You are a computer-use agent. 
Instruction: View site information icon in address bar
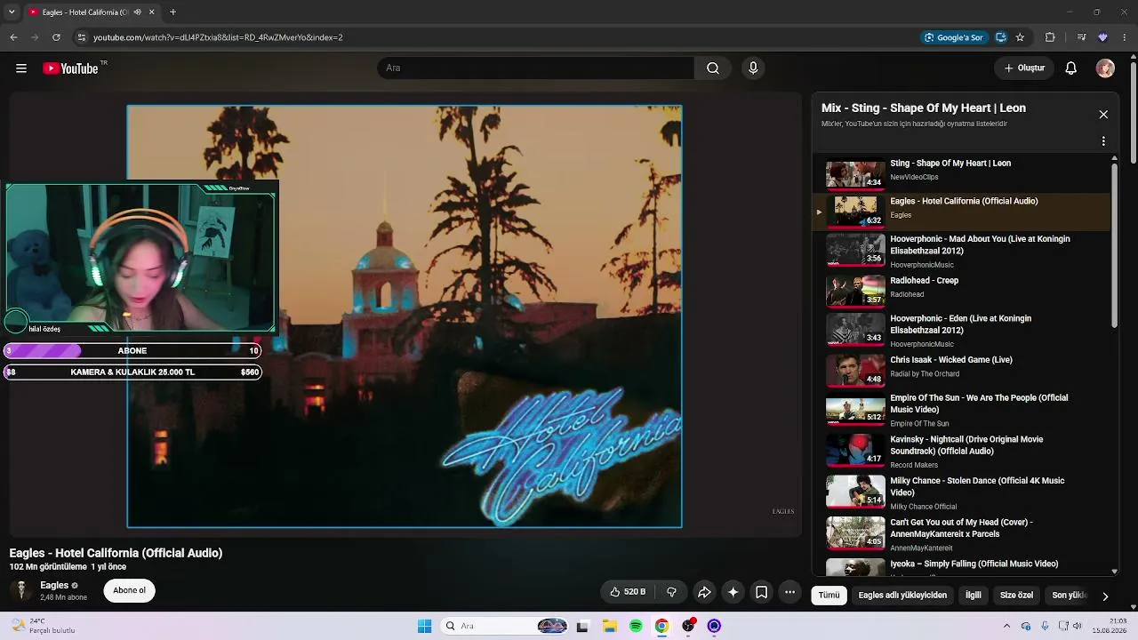click(x=82, y=37)
